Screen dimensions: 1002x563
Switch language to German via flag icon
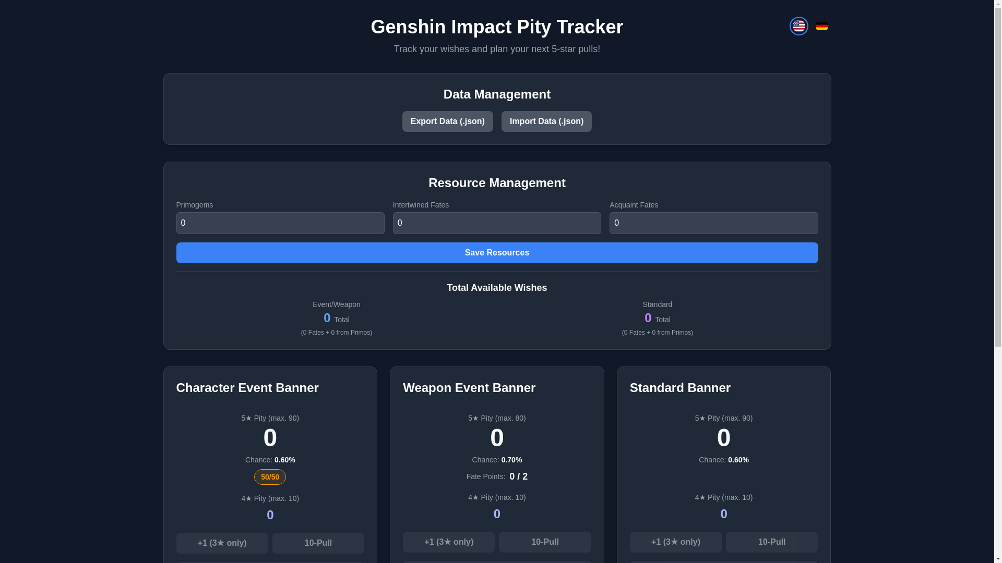[x=821, y=26]
